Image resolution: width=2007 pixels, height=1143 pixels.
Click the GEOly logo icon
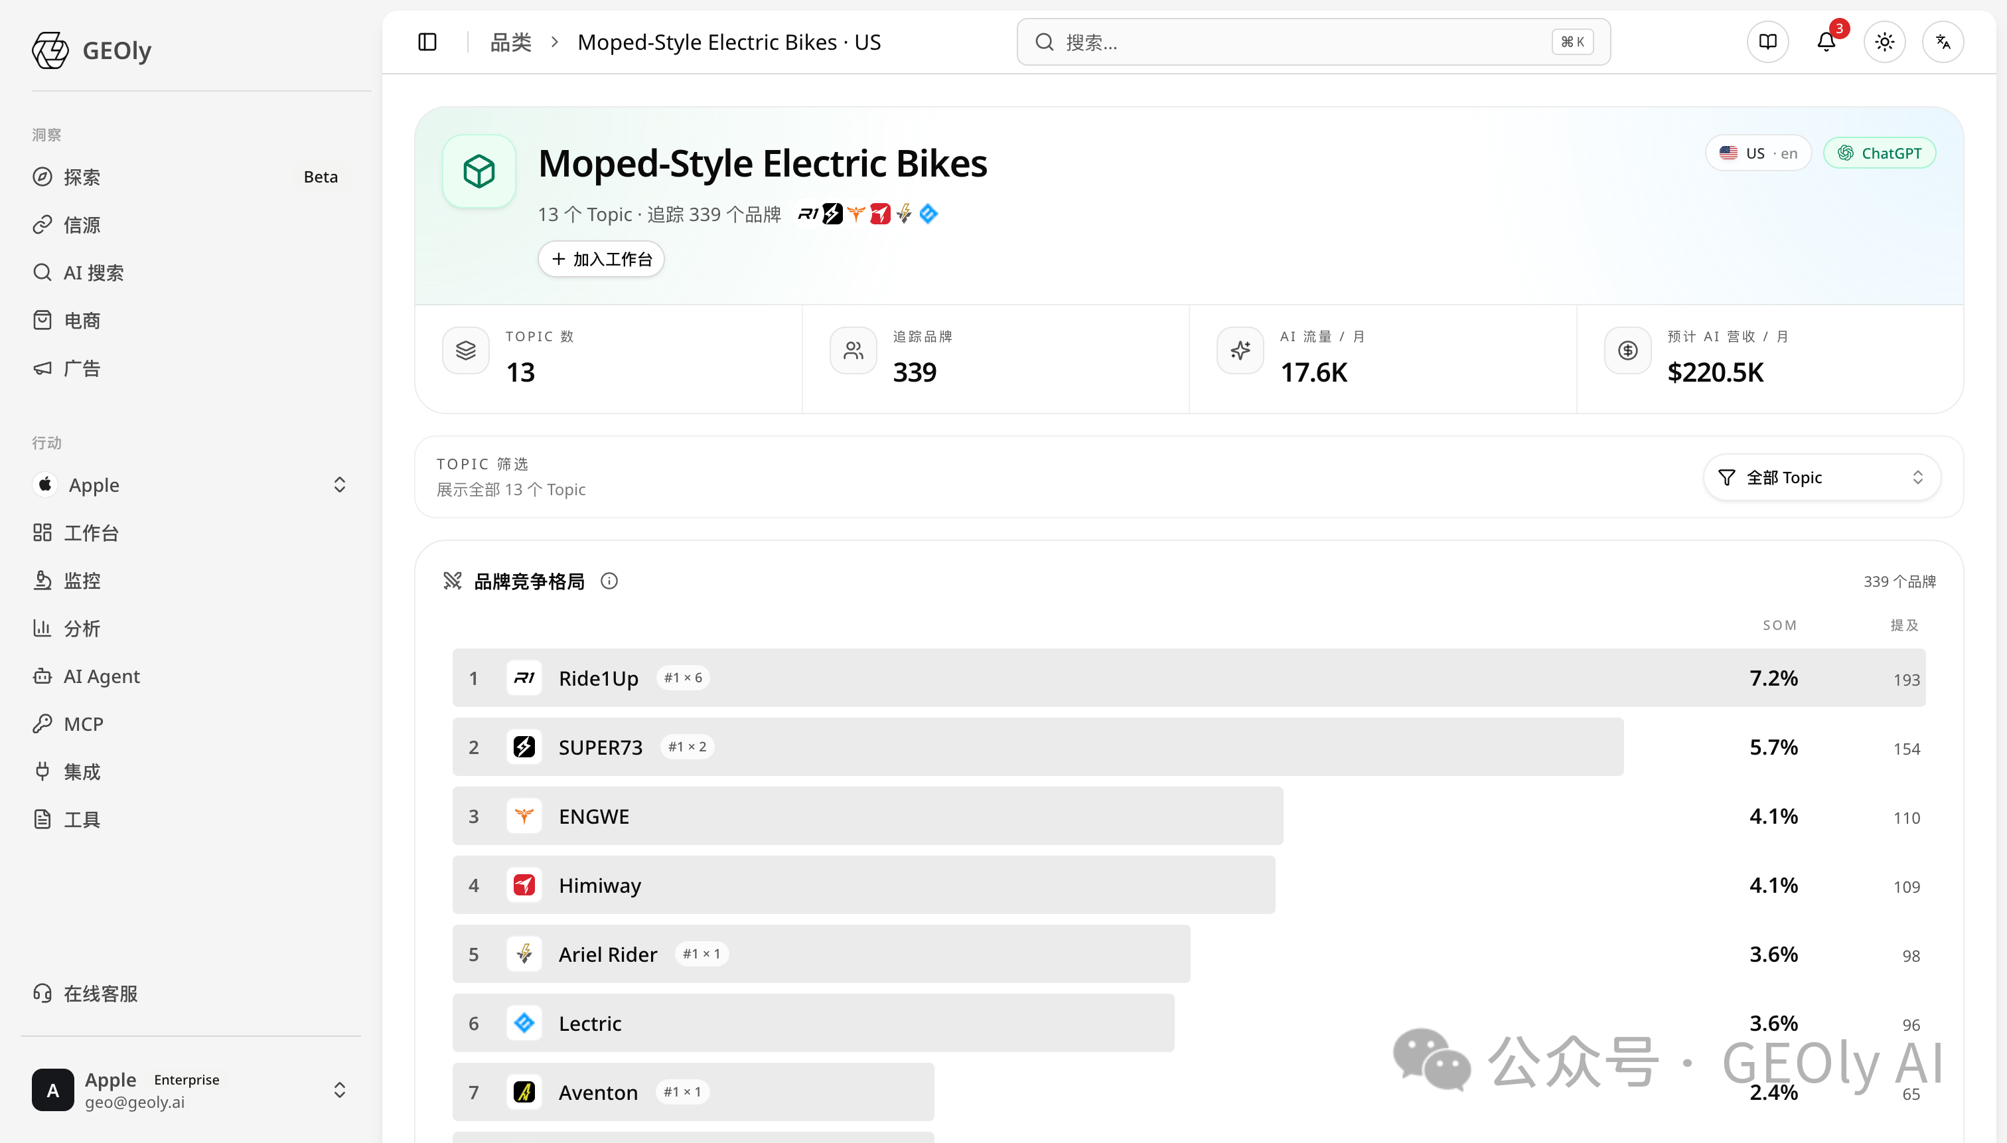coord(50,50)
